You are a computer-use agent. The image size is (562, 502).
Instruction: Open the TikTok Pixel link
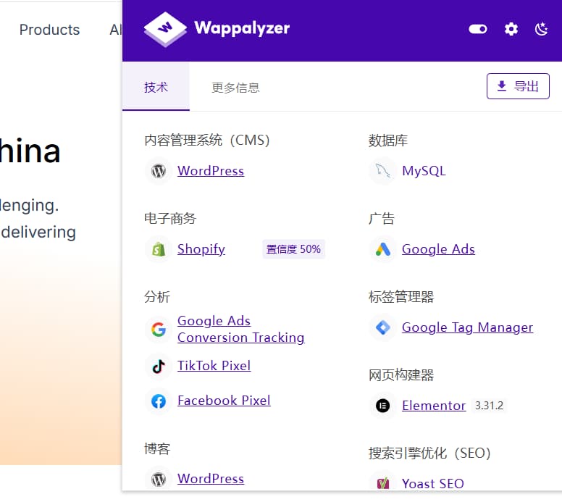pyautogui.click(x=214, y=366)
